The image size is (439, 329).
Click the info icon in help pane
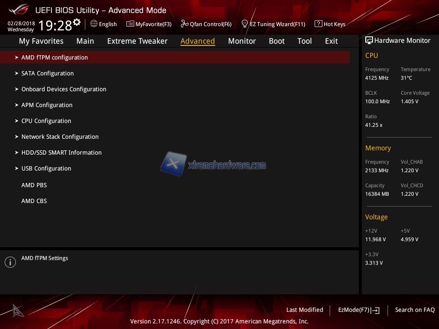(10, 262)
